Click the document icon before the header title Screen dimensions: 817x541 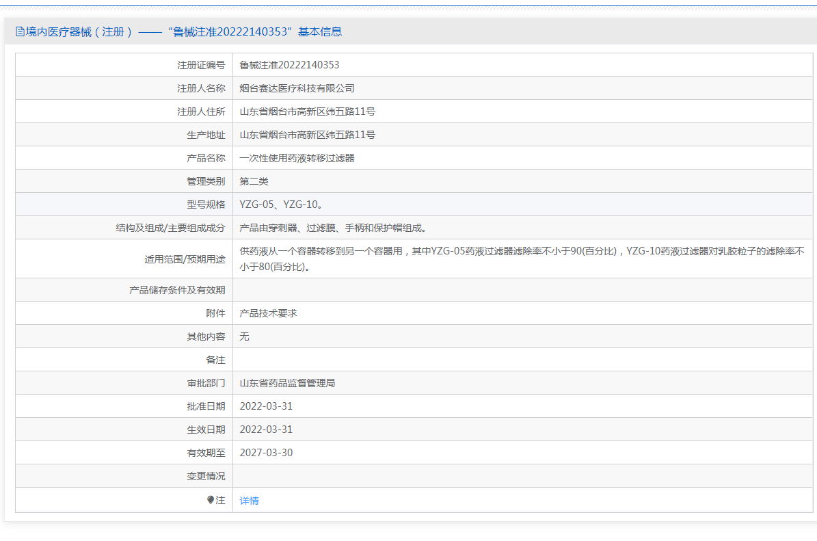click(20, 31)
